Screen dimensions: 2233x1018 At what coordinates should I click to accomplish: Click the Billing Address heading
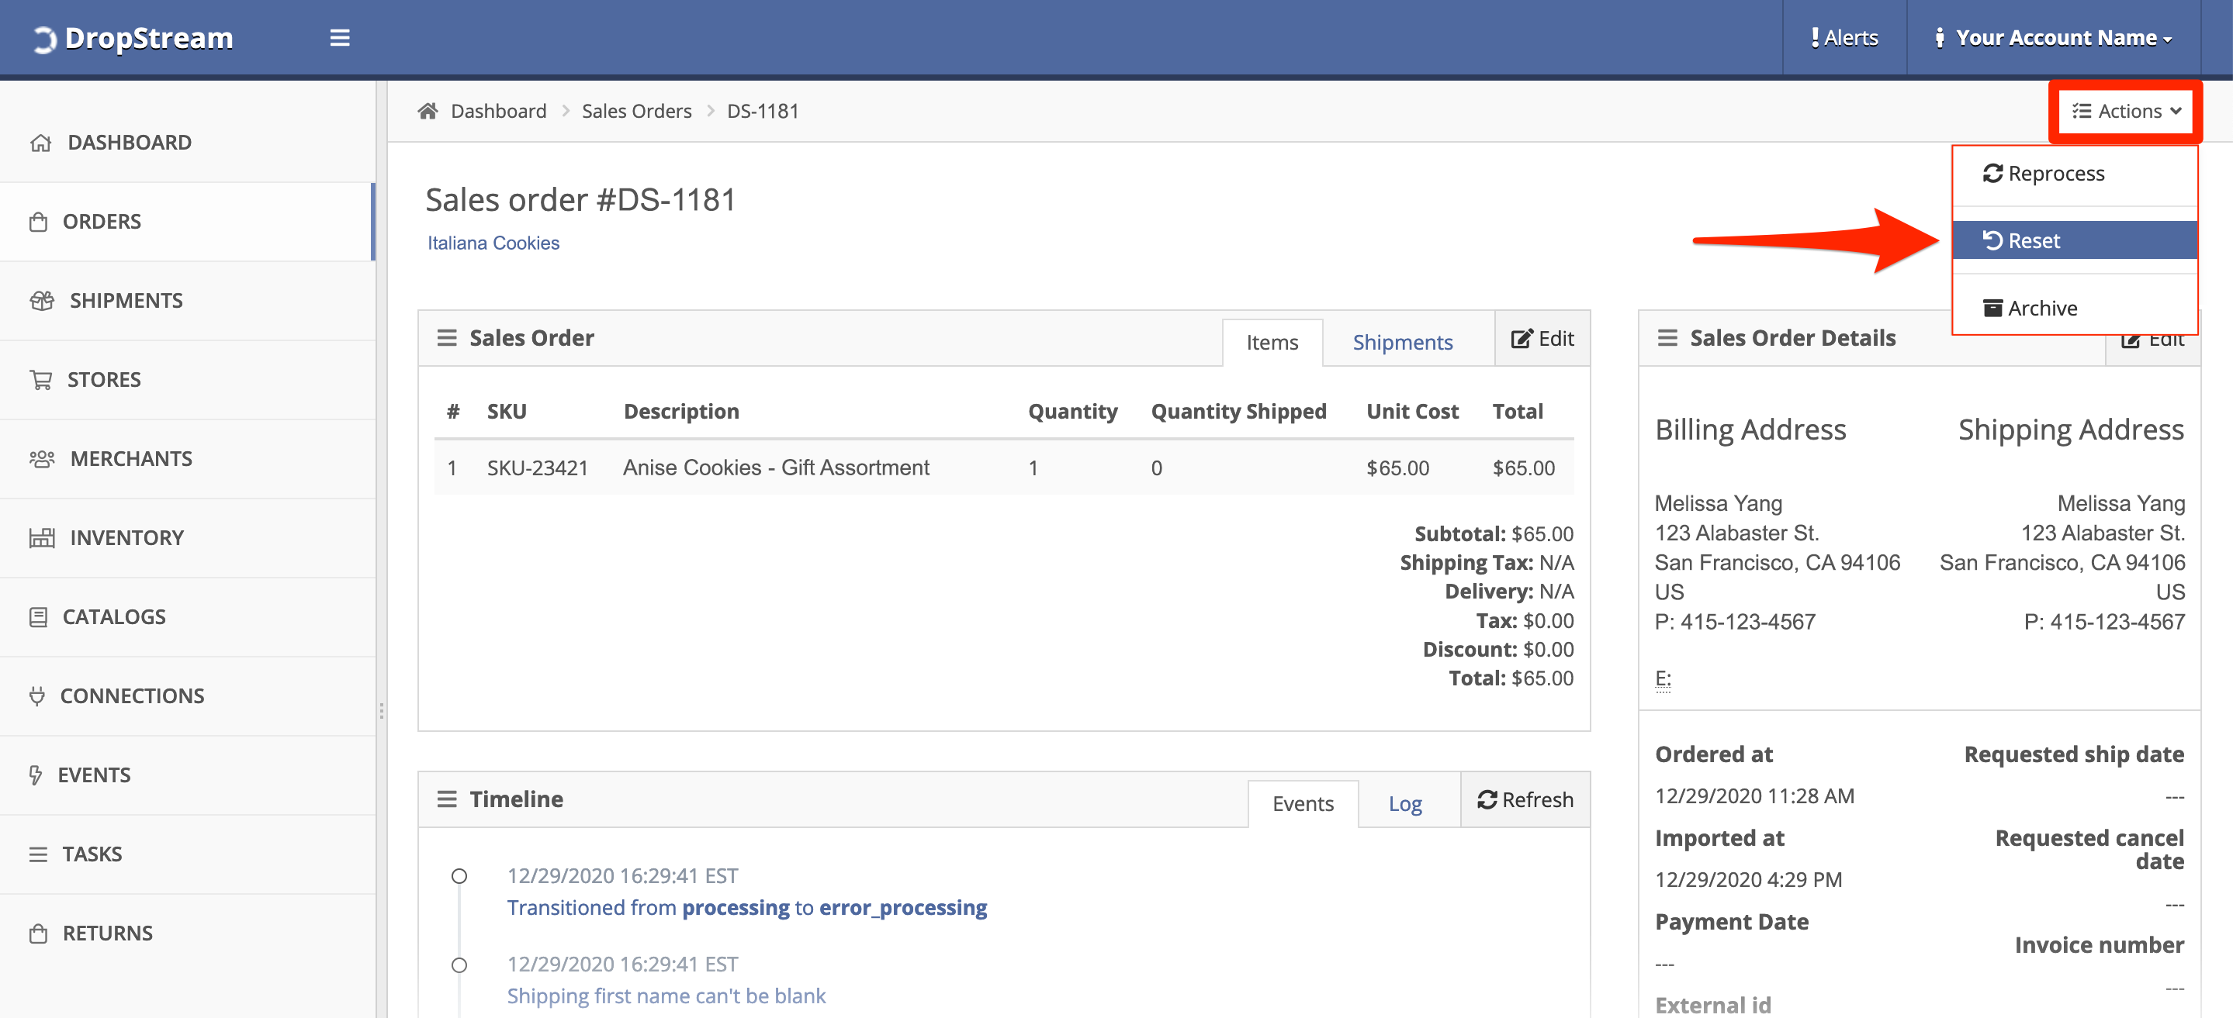coord(1750,430)
